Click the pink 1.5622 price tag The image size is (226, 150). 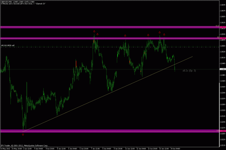[x=223, y=27]
